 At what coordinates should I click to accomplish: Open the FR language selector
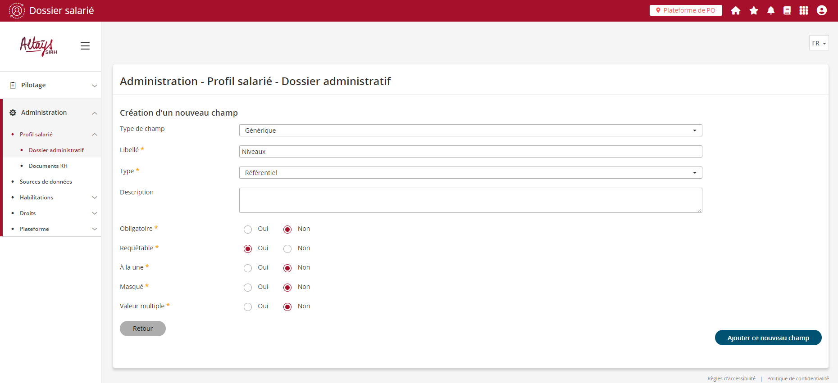819,43
